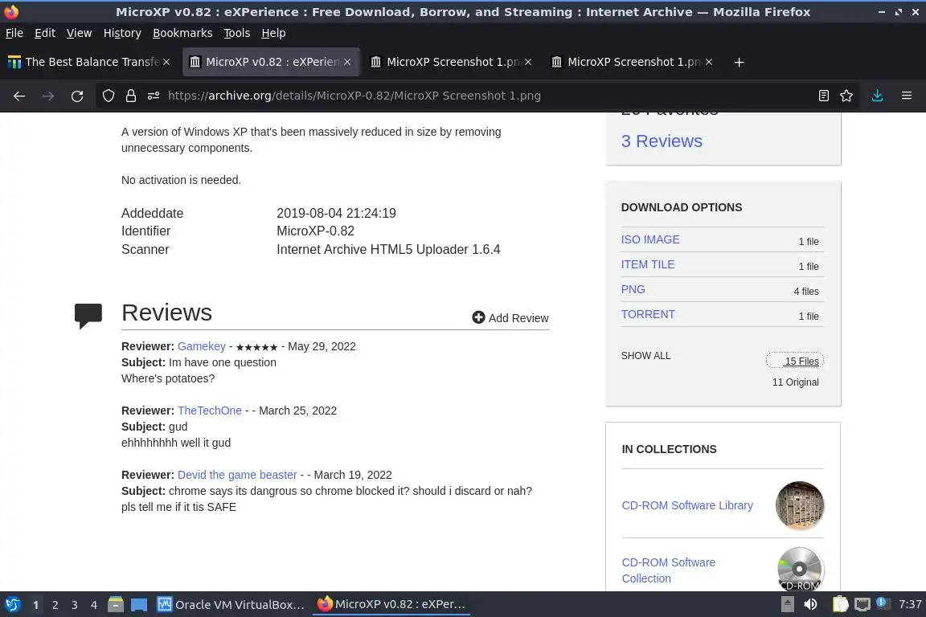Open the CD-ROM Software Collection link
The width and height of the screenshot is (926, 617).
[669, 570]
